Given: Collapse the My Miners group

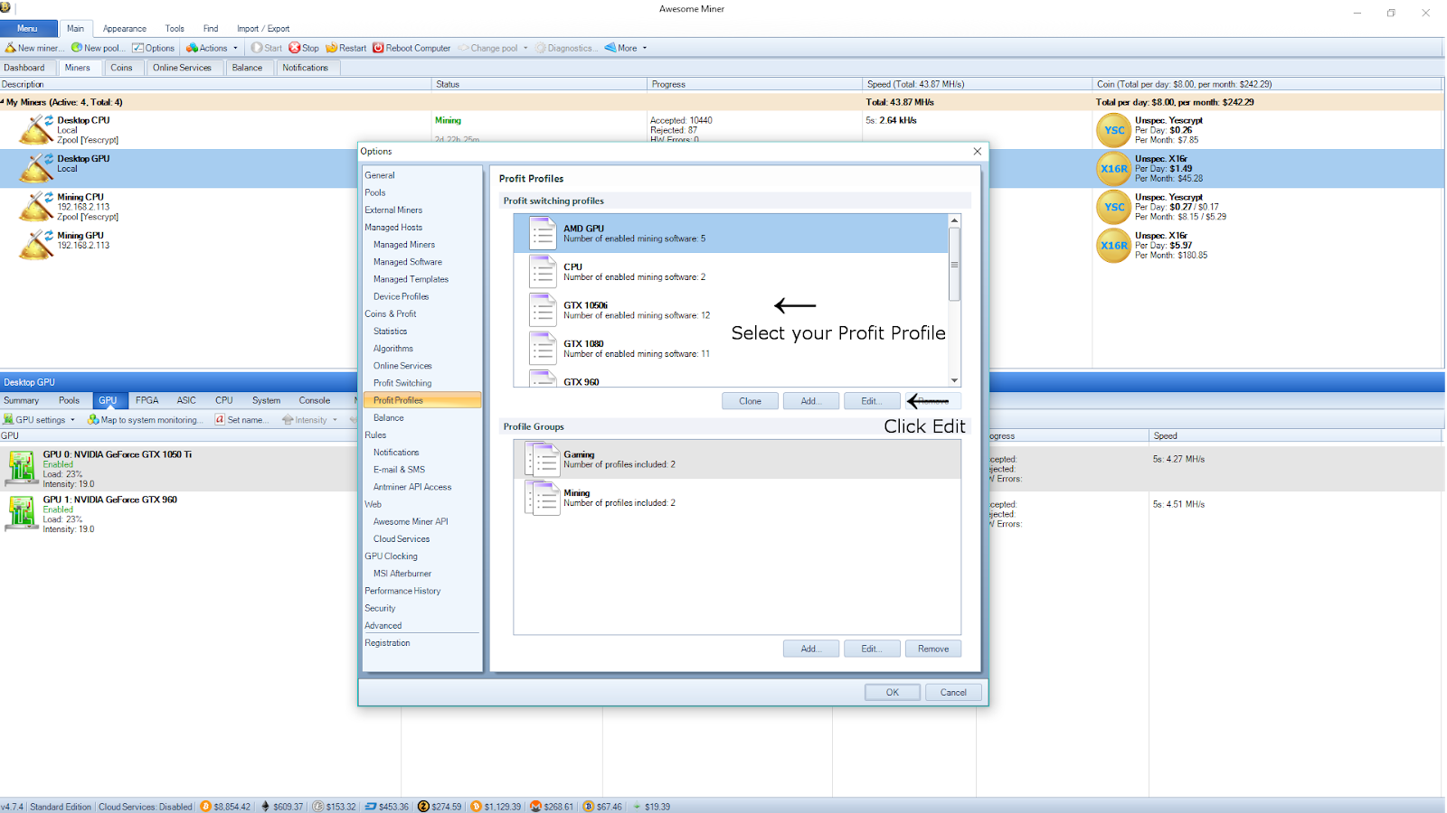Looking at the screenshot, I should click(x=3, y=102).
